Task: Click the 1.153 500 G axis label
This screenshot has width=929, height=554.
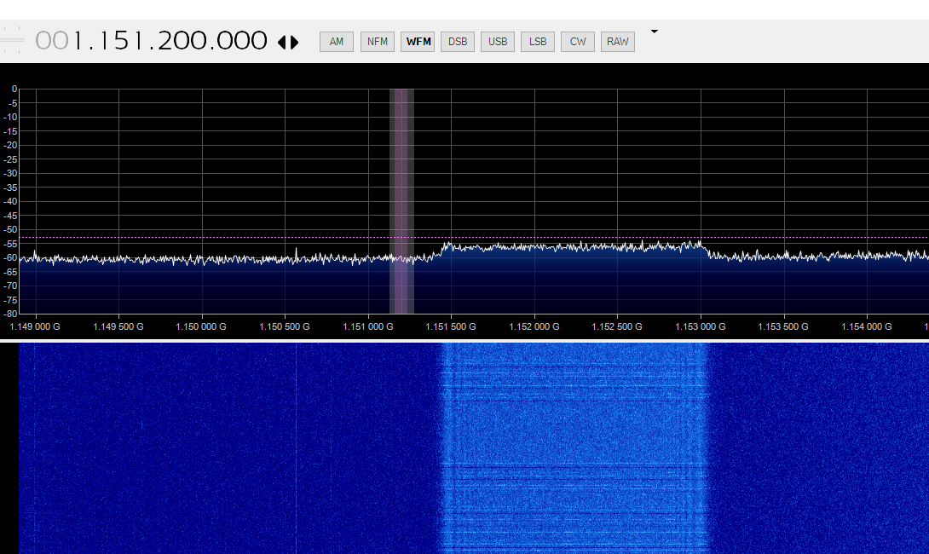Action: pos(783,326)
